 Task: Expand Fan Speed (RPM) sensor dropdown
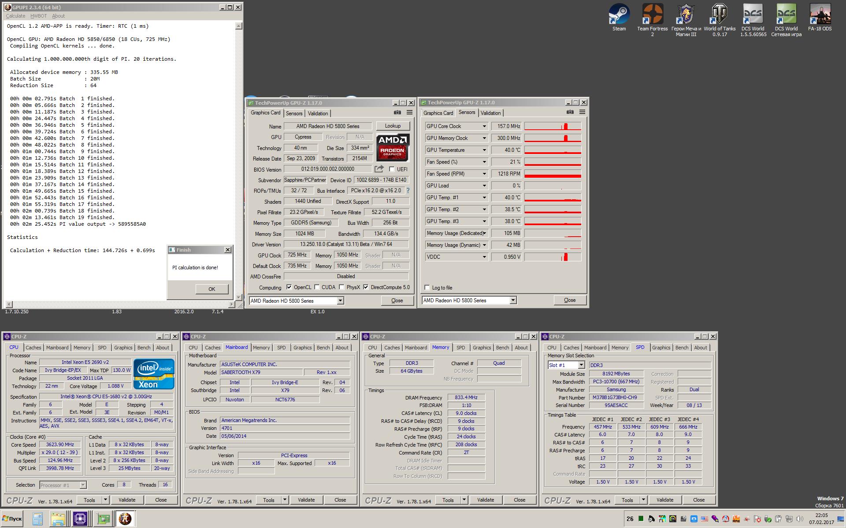pyautogui.click(x=484, y=174)
